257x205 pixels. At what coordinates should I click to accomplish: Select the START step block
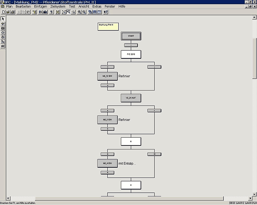(x=131, y=36)
